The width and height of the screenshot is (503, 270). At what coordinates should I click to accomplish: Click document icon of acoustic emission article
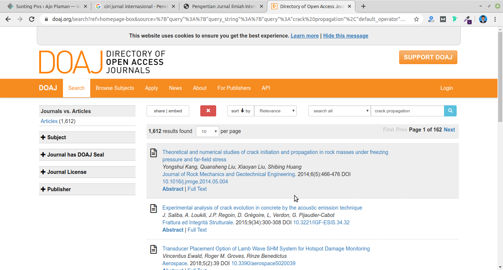[x=154, y=208]
